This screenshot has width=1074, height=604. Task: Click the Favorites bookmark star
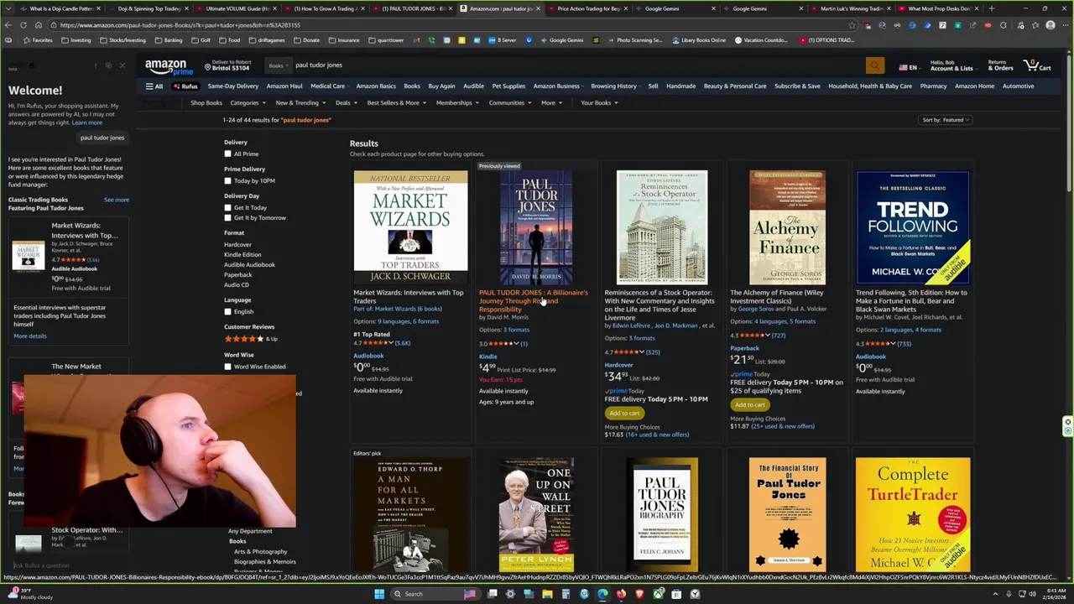(x=37, y=40)
